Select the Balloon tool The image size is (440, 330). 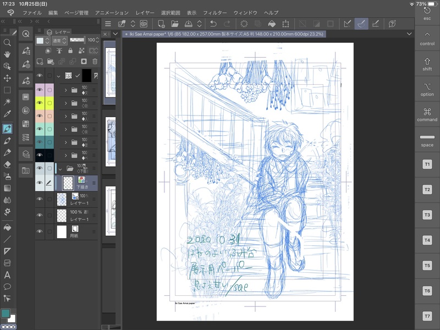point(7,287)
